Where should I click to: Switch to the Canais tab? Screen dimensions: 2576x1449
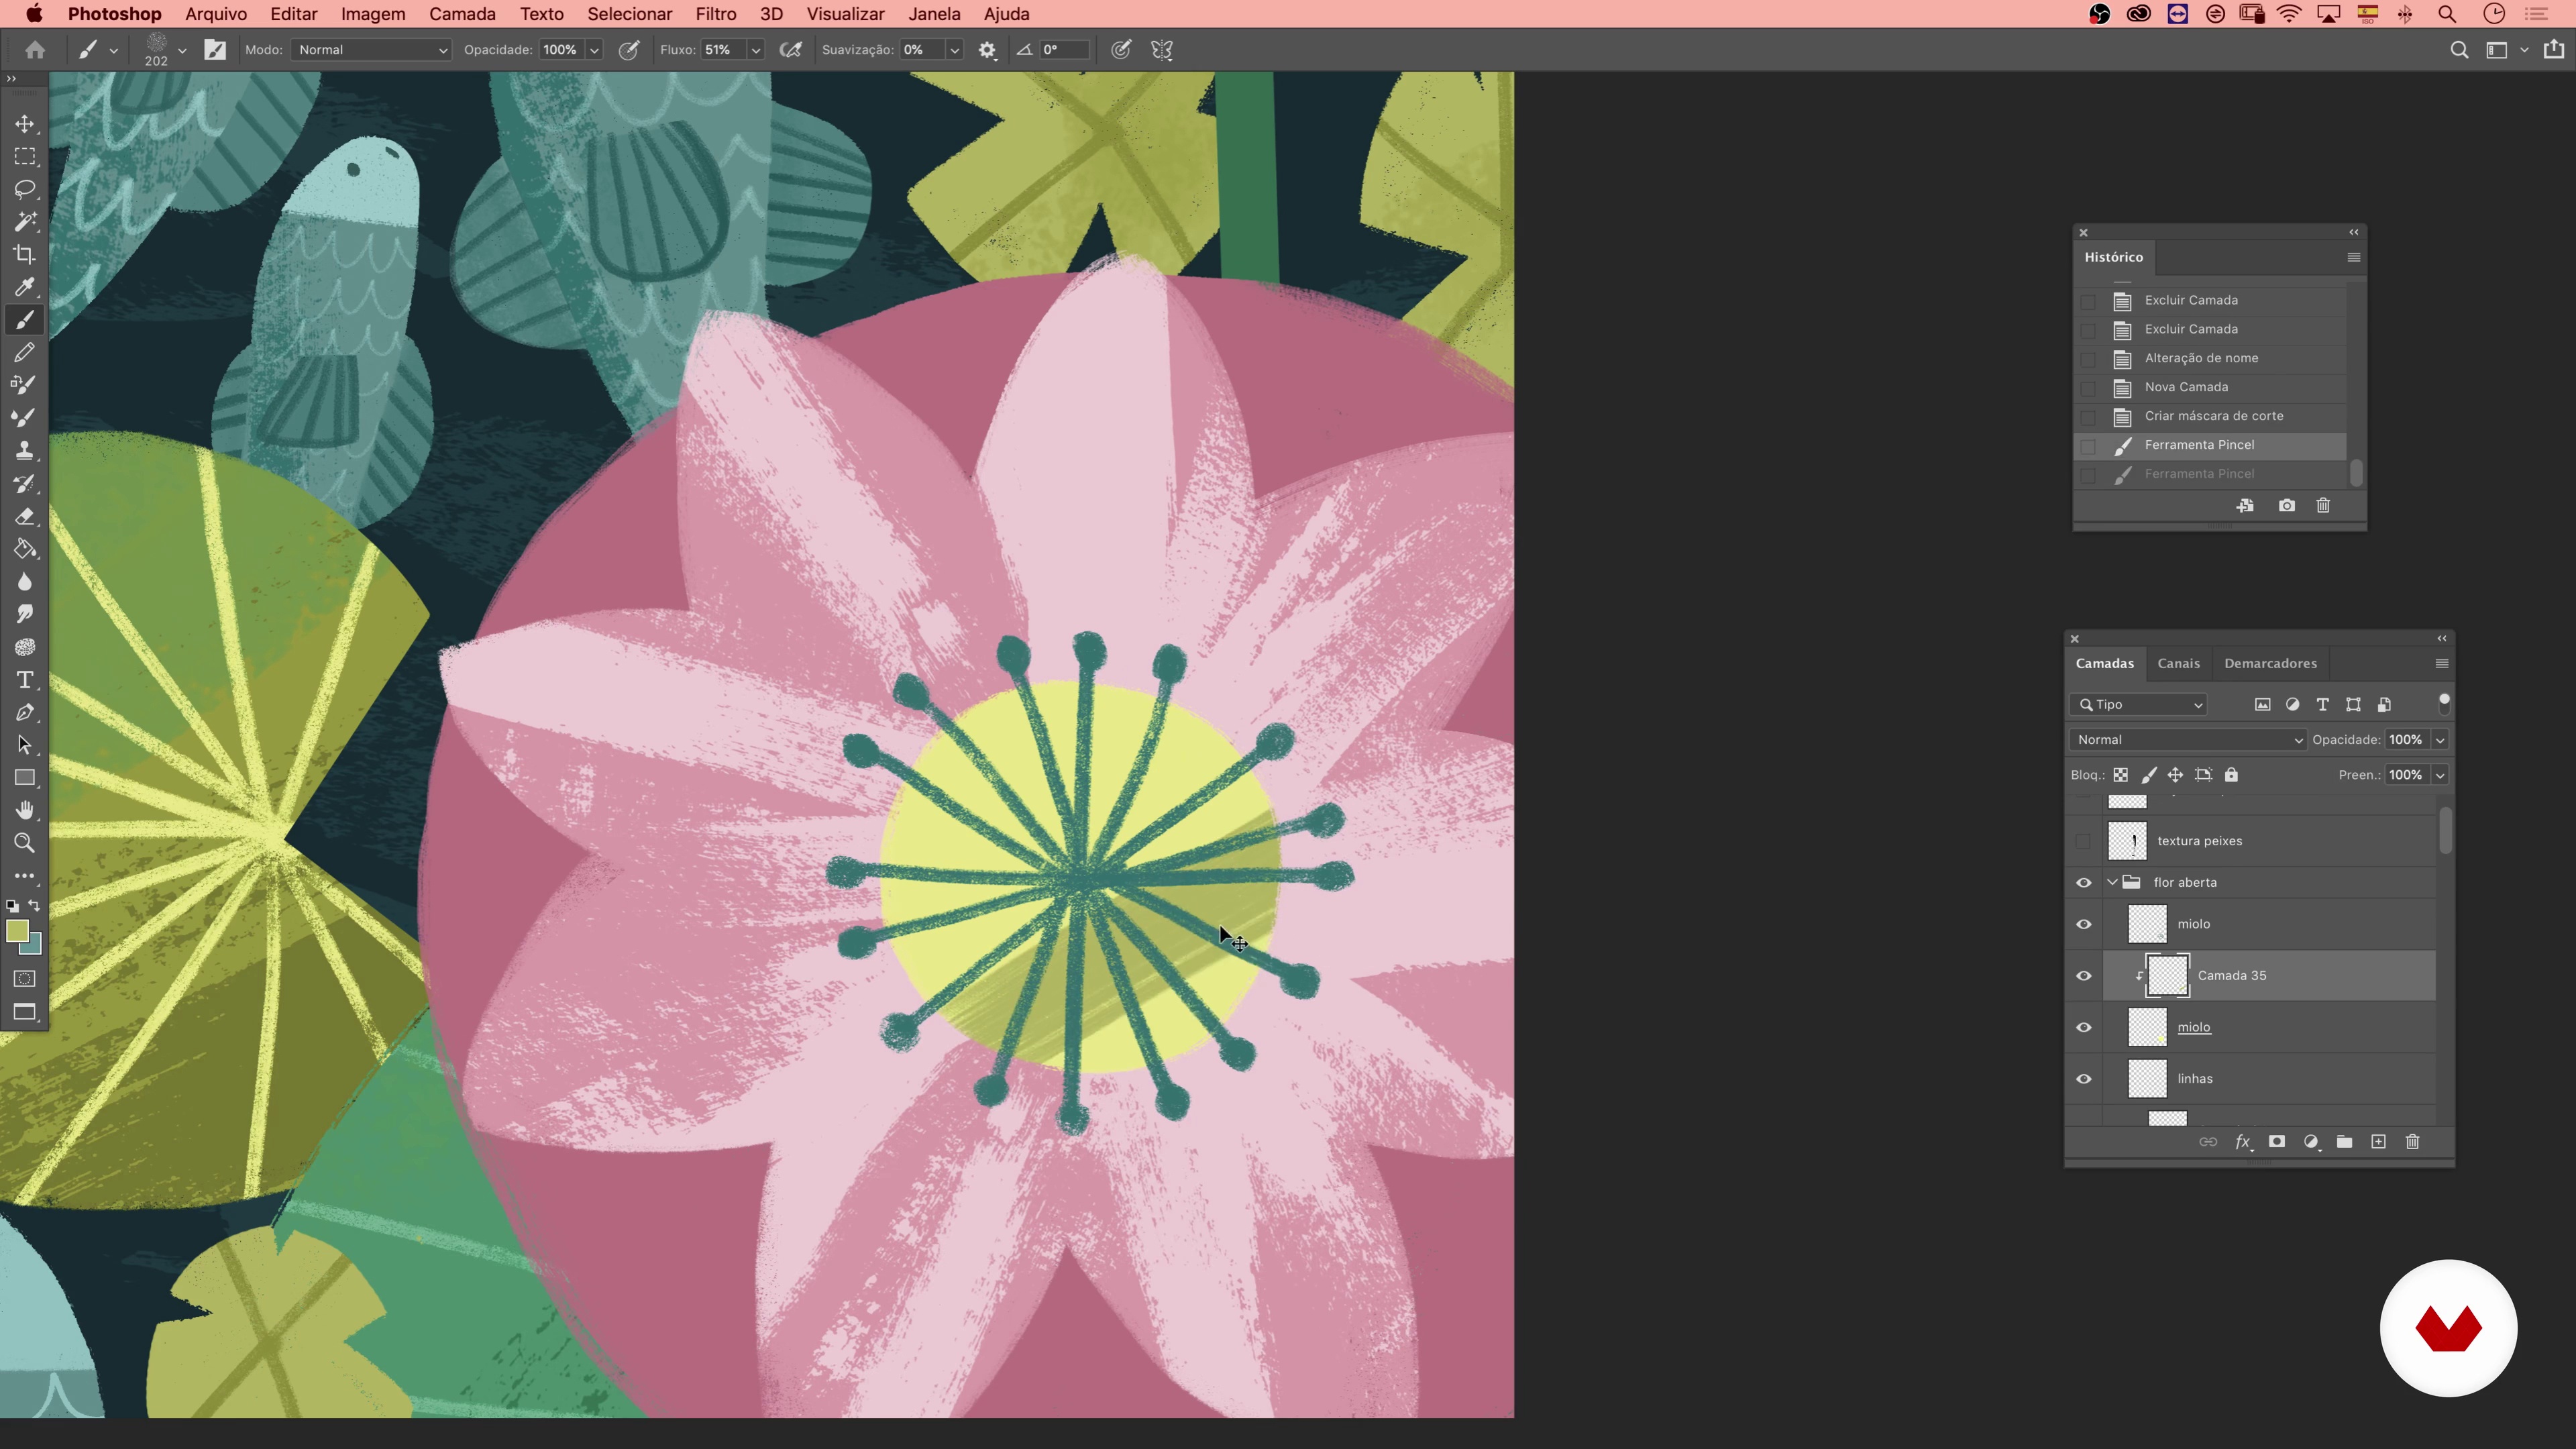2178,664
